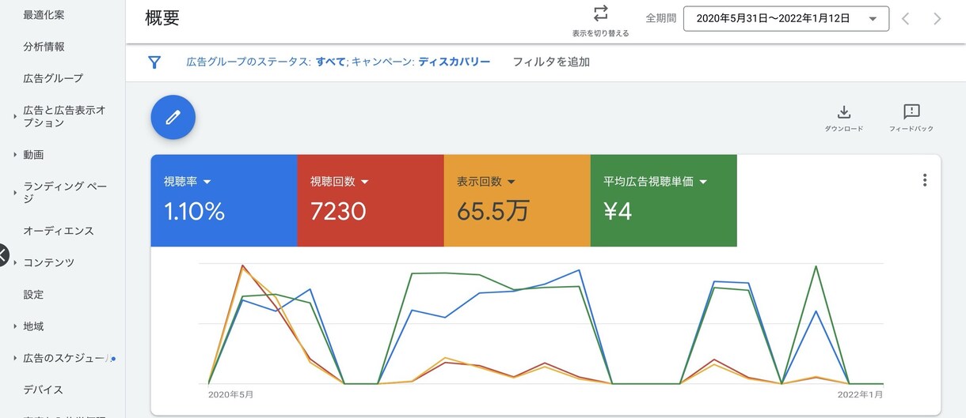Click the 地域 sidebar label

click(33, 326)
